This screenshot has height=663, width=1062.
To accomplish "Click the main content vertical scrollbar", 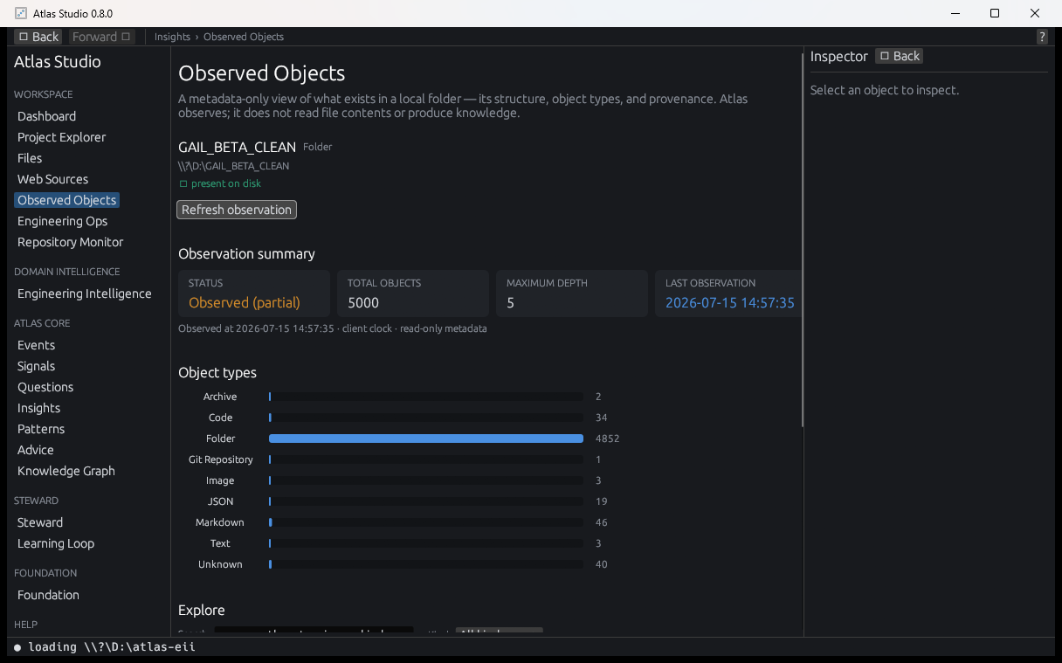I will pos(803,240).
